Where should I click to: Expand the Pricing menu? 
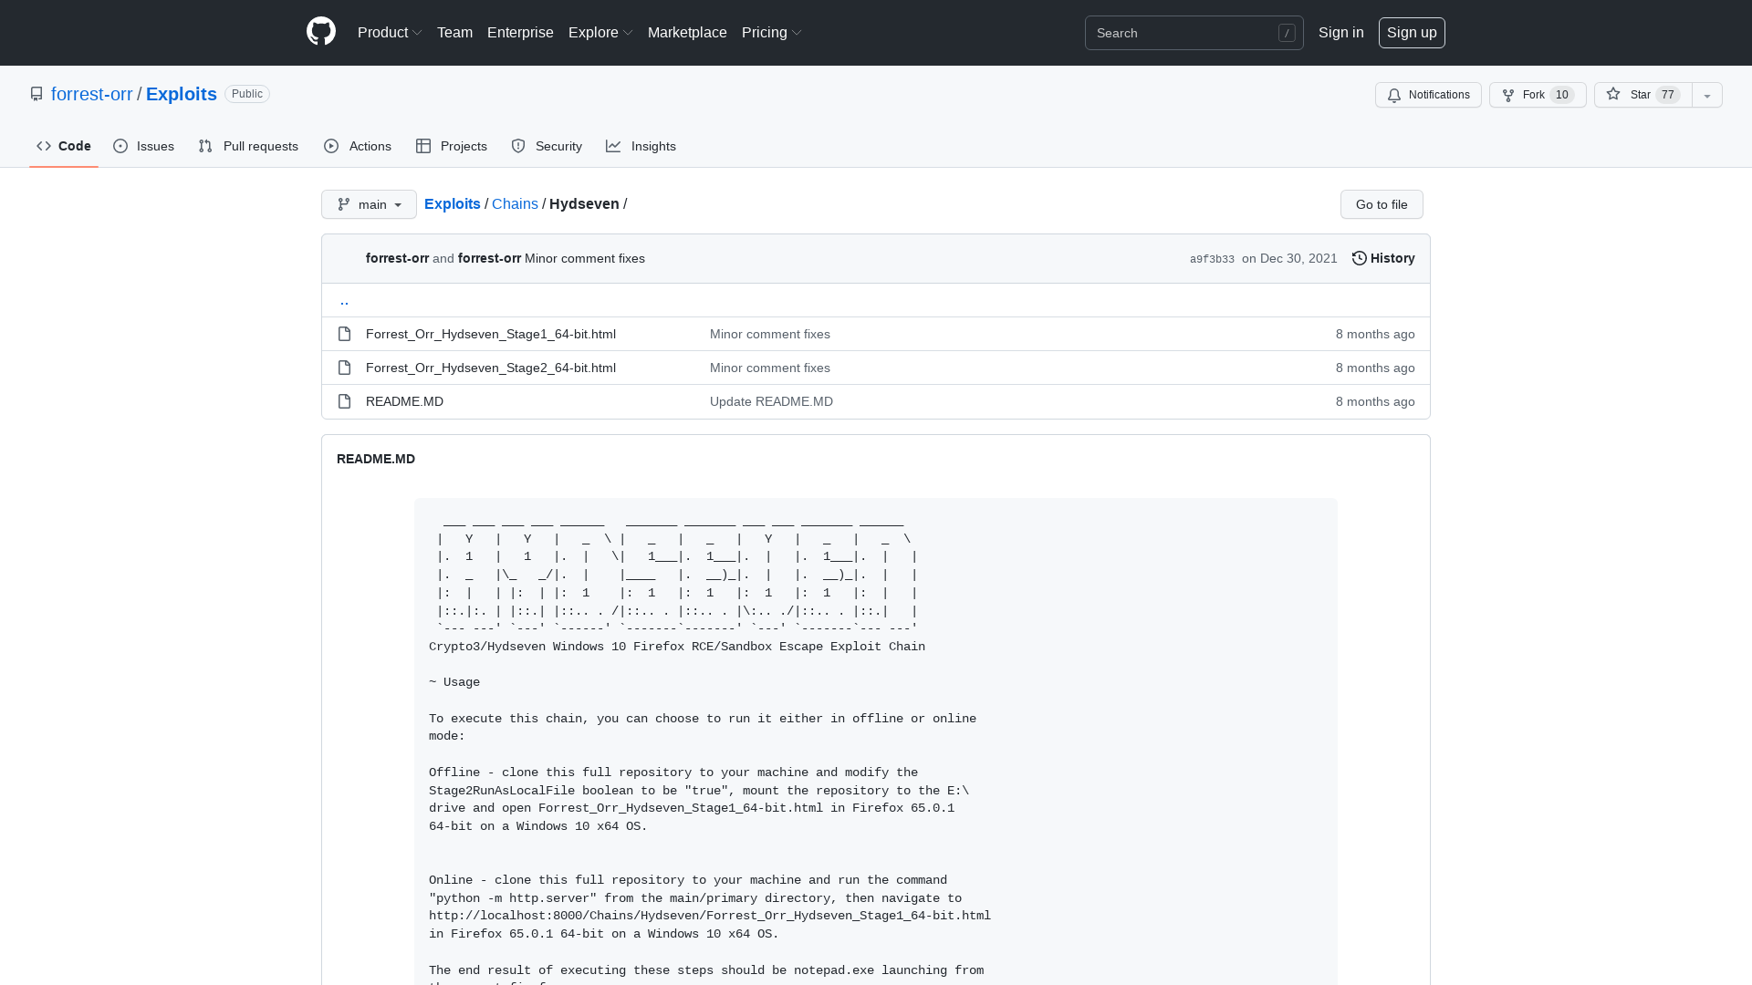(771, 32)
